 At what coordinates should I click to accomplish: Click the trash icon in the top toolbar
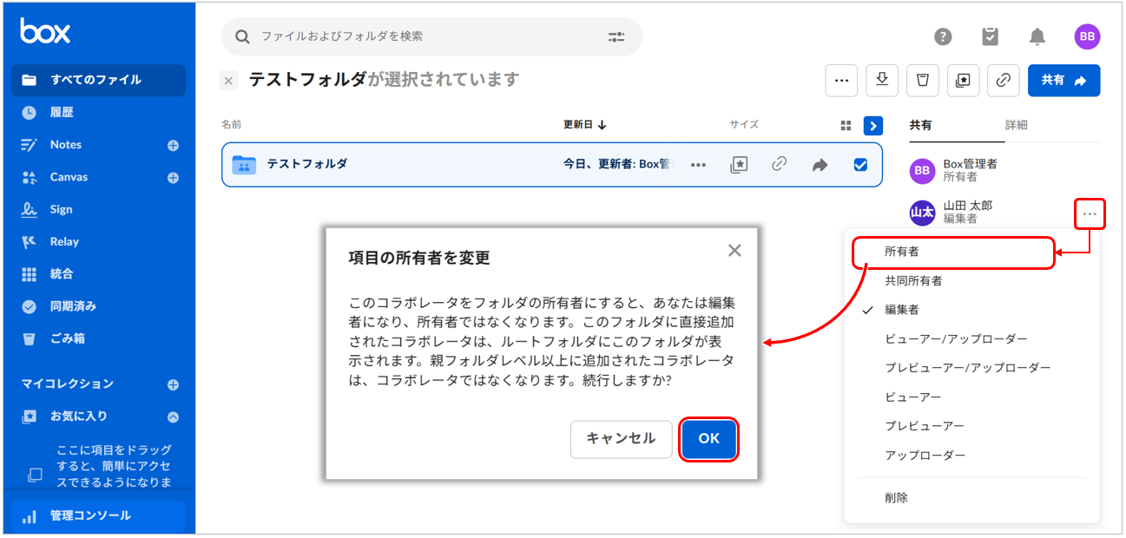point(922,80)
